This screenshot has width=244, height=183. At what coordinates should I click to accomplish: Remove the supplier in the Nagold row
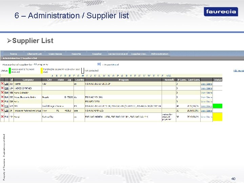(x=2, y=97)
